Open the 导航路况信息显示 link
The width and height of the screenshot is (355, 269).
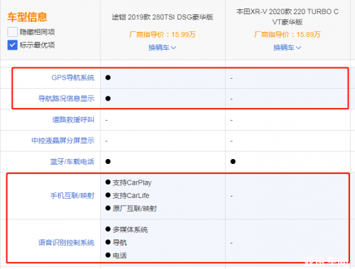(66, 99)
